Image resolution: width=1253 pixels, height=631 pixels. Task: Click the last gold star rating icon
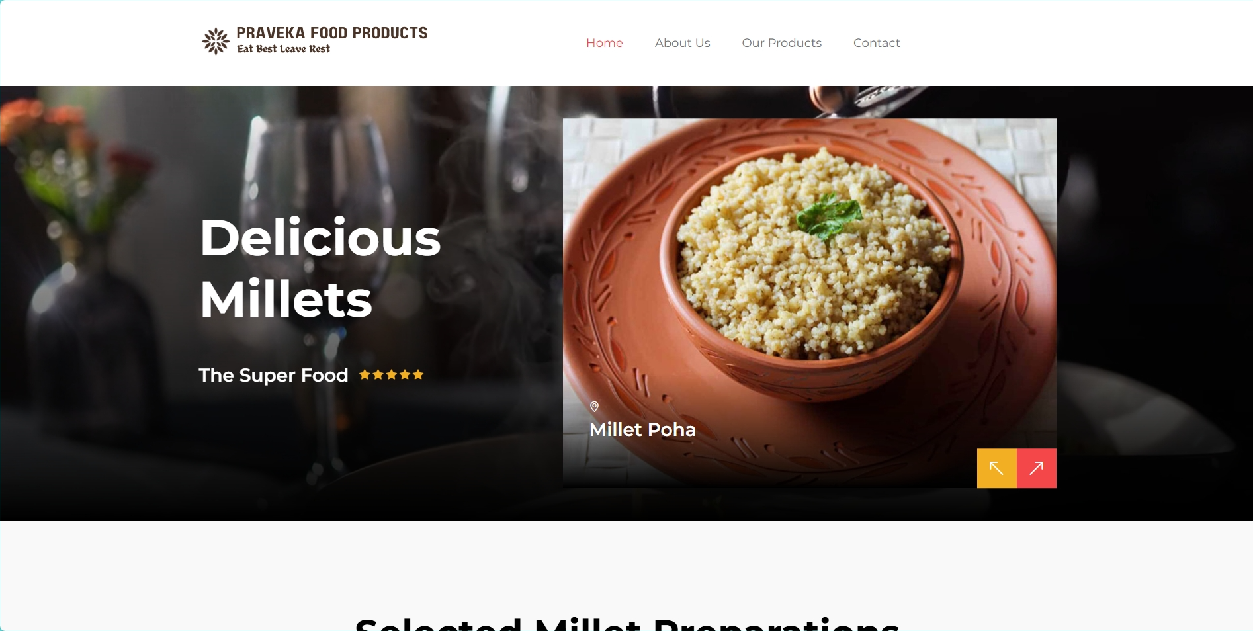point(418,375)
